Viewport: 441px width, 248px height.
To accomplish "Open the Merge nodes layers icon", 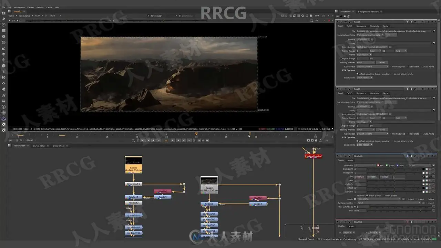I will pyautogui.click(x=3, y=54).
